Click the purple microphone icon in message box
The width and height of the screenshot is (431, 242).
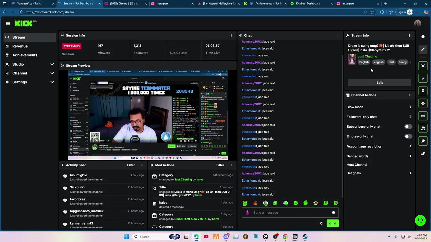point(247,212)
